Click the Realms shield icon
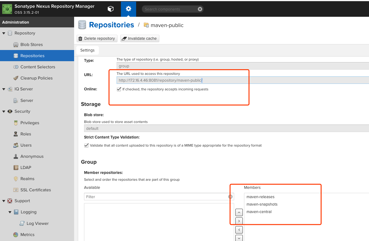 pos(16,179)
